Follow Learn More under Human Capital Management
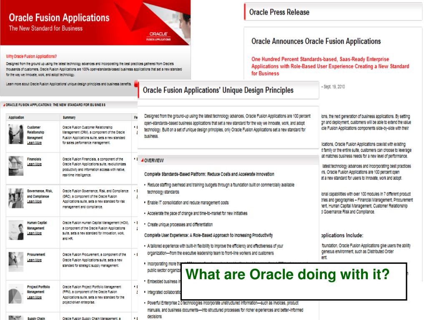The height and width of the screenshot is (320, 427). [34, 233]
